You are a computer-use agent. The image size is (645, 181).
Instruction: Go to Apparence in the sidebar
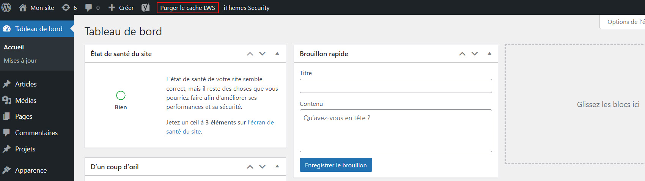pyautogui.click(x=31, y=170)
